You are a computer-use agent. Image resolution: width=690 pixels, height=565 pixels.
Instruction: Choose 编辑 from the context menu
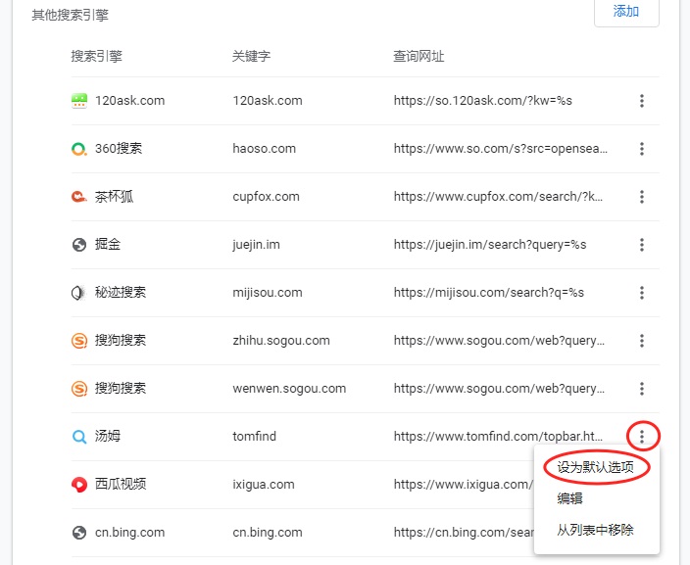point(569,498)
